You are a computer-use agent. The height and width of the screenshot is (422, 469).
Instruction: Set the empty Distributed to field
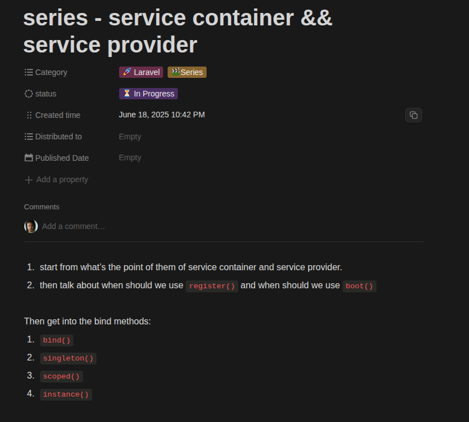coord(130,137)
